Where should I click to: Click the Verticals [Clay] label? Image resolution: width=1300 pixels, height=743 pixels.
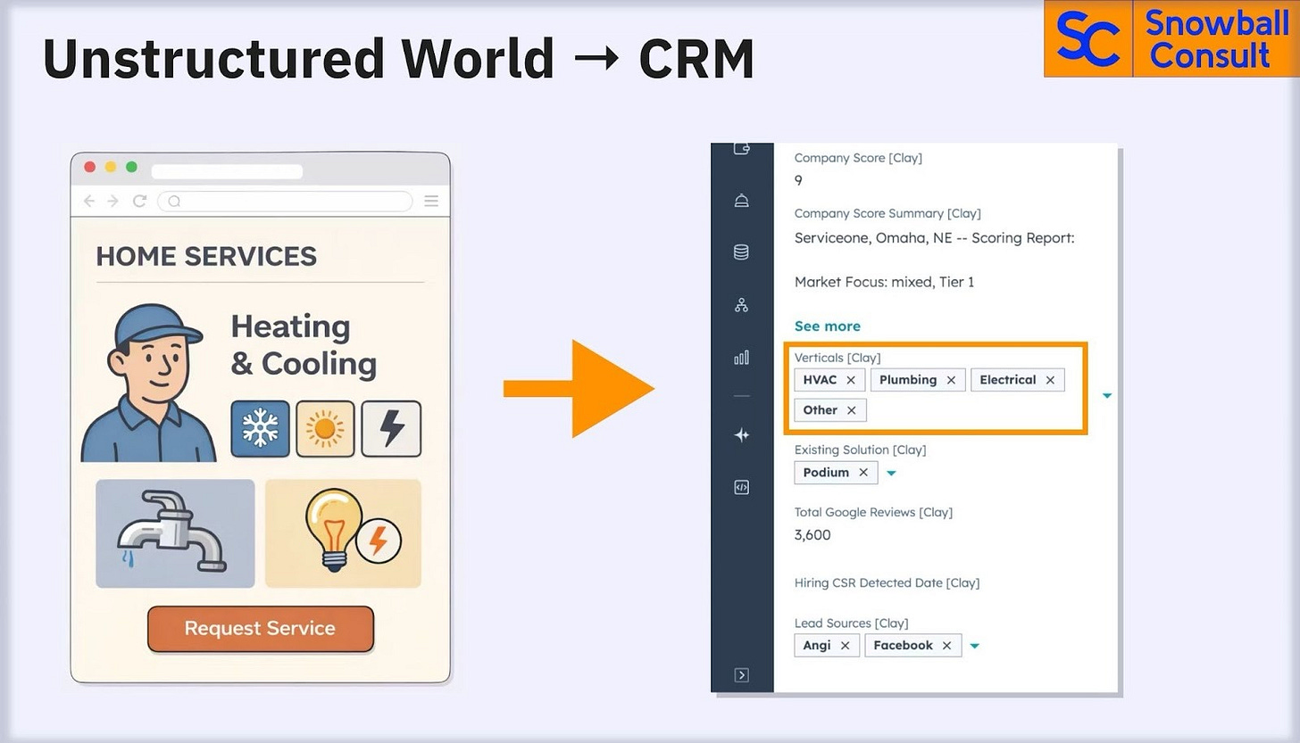(837, 358)
